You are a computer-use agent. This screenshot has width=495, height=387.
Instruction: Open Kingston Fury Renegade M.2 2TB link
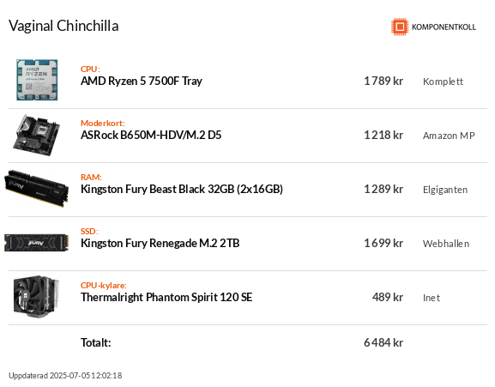tap(160, 243)
